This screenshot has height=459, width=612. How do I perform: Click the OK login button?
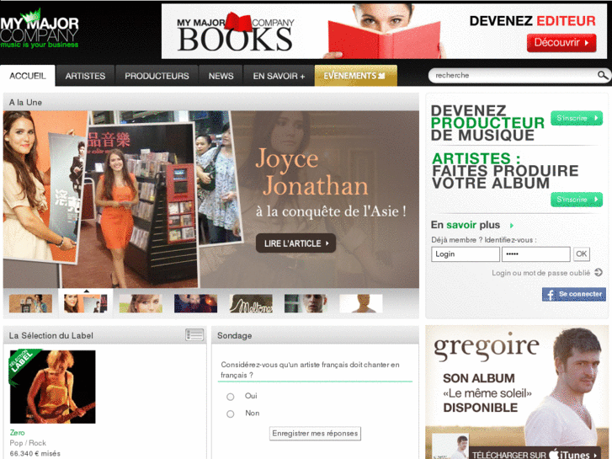click(x=581, y=254)
